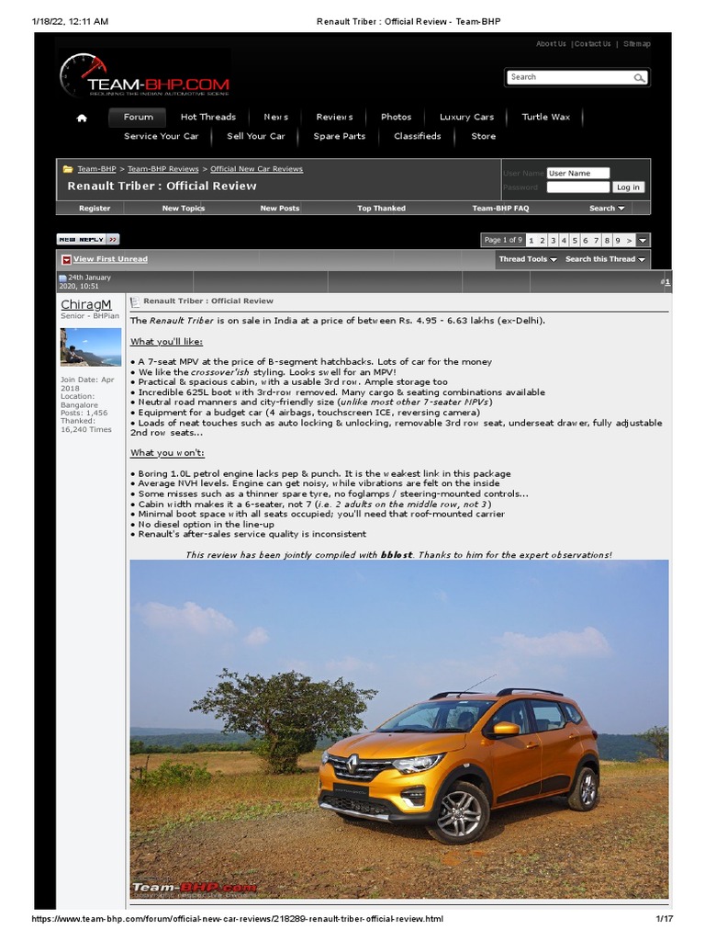Open the Forum tab
The width and height of the screenshot is (705, 941).
[138, 117]
